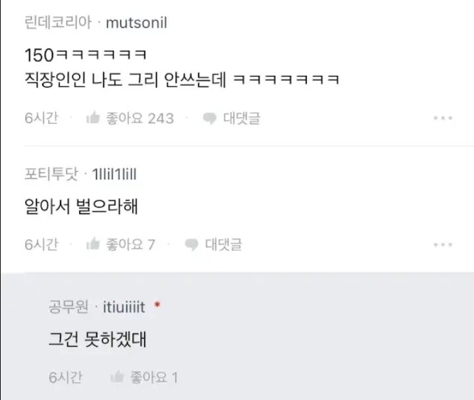
Task: Click red asterisk author marker beside itiuiiiit
Action: (x=157, y=304)
